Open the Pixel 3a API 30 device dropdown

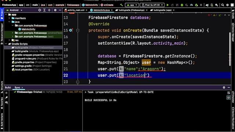click(152, 5)
